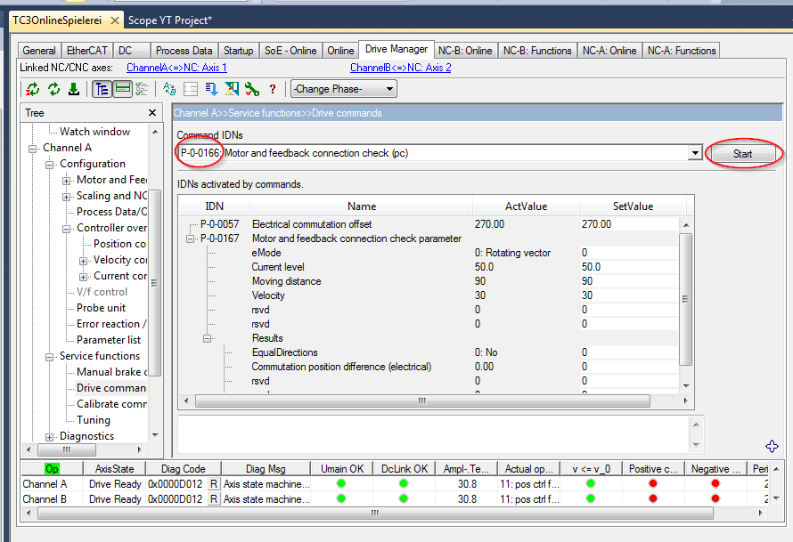This screenshot has height=542, width=793.
Task: Open the ChannelA<=>NC: Axis 1 link
Action: pyautogui.click(x=176, y=68)
